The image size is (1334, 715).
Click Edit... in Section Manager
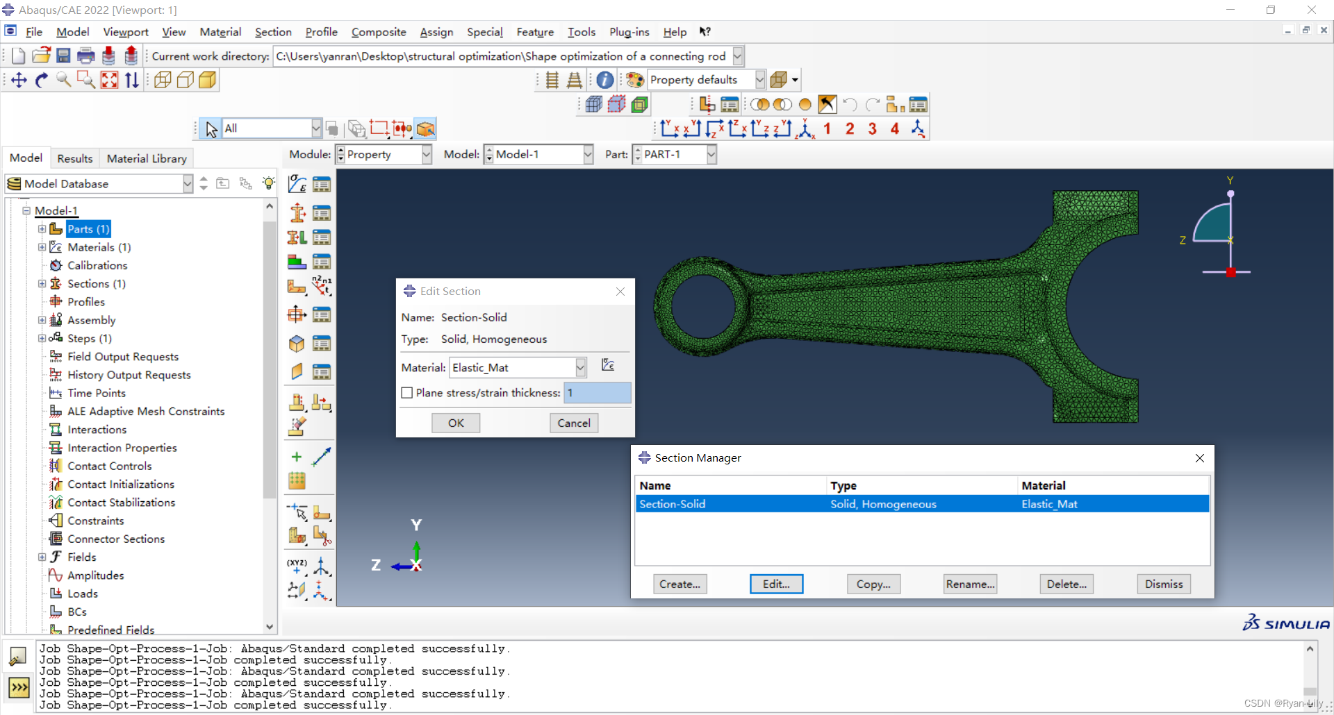point(777,584)
